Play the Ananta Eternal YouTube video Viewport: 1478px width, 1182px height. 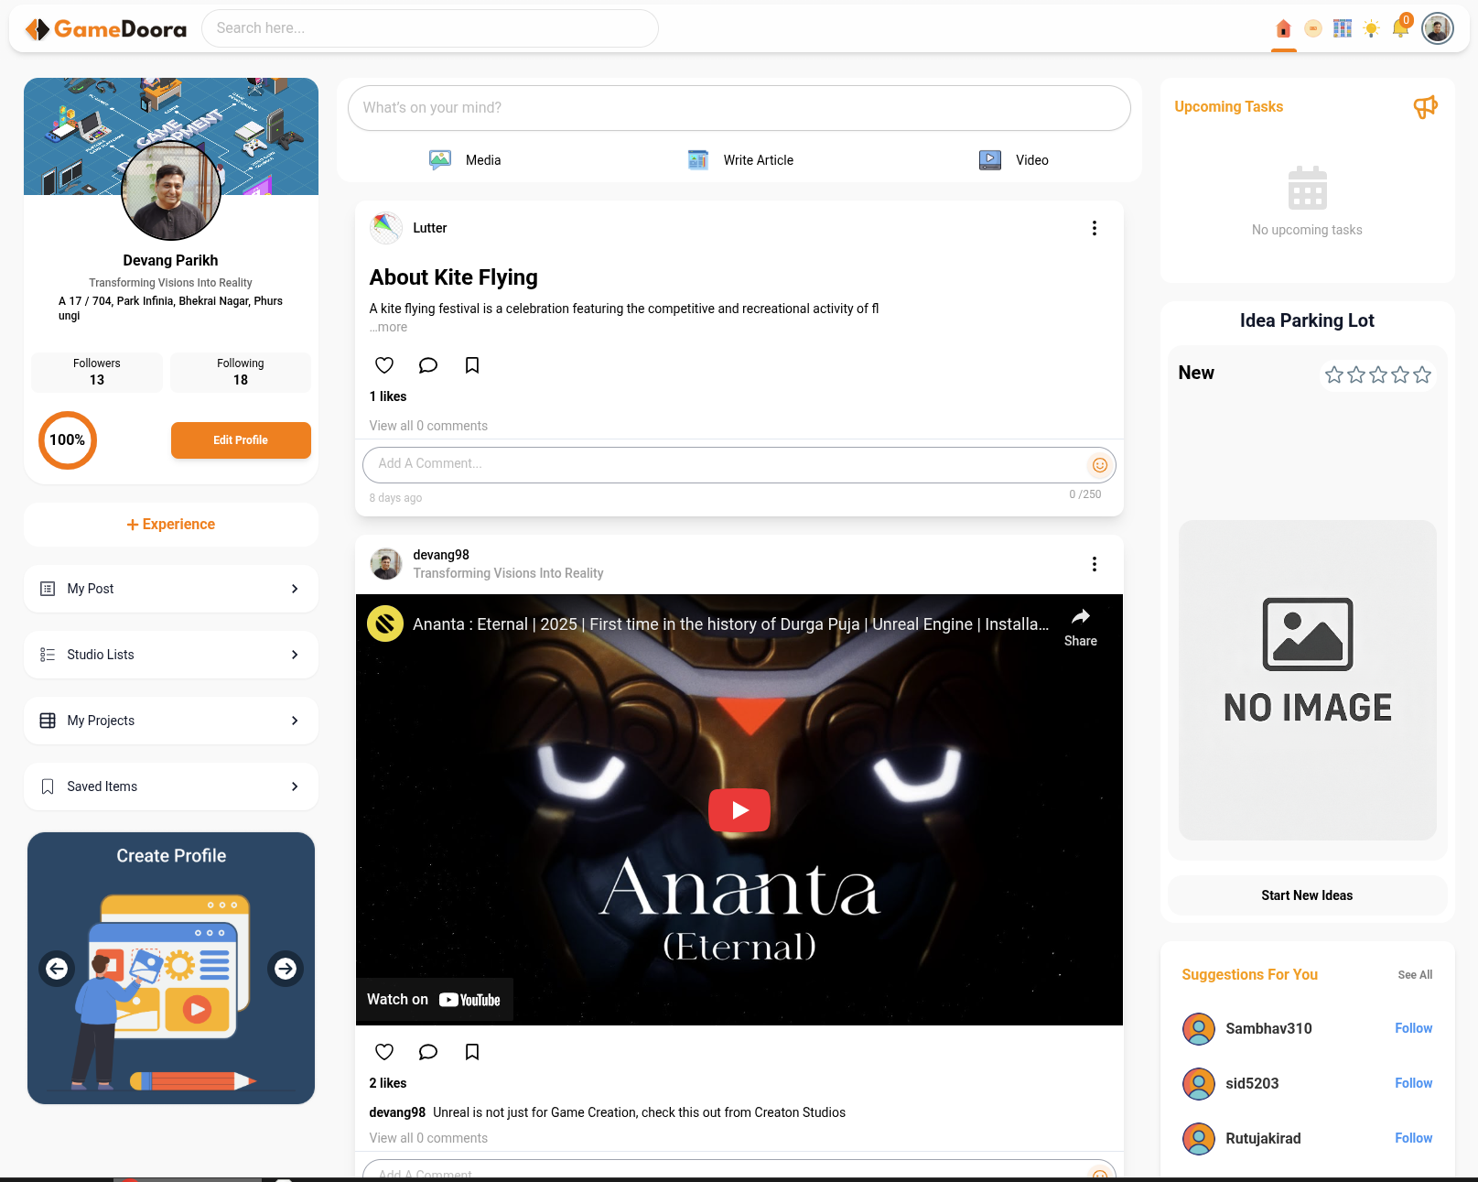739,810
